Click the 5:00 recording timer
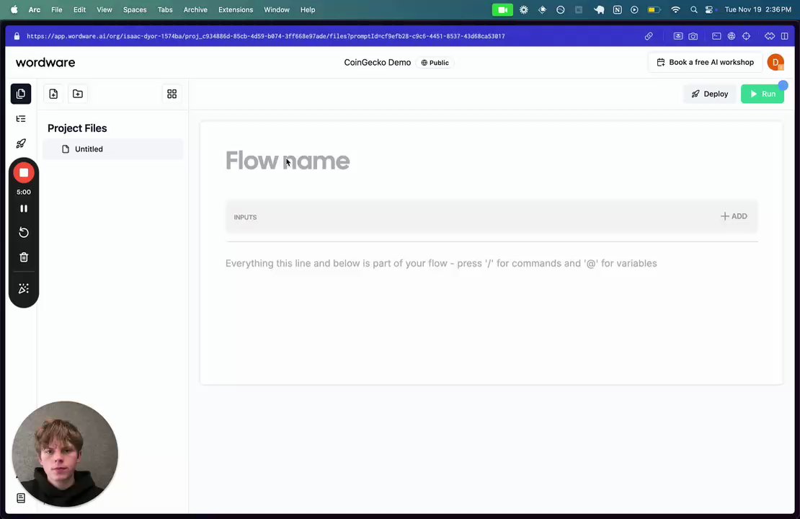Screen dimensions: 800x519 24,192
